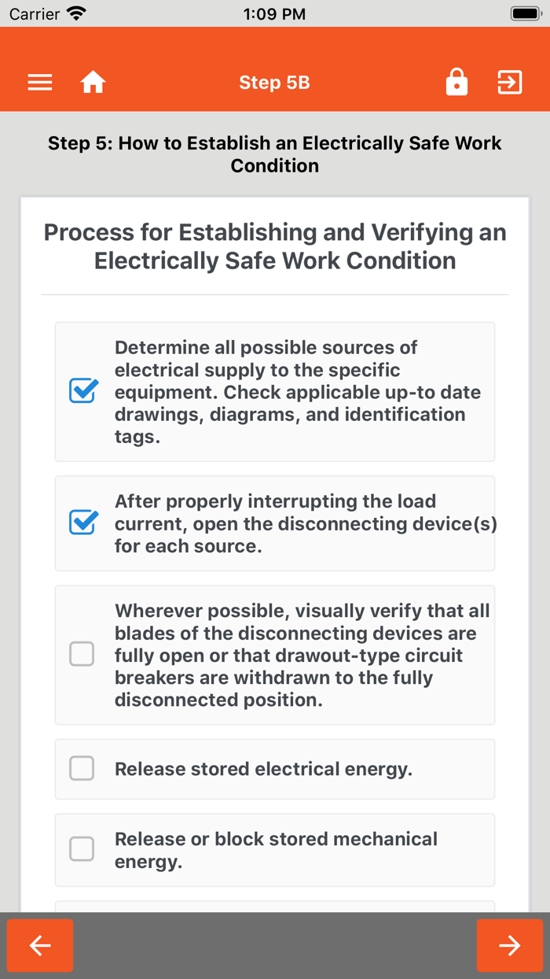Tap the logout icon at top right
This screenshot has height=979, width=550.
[509, 82]
